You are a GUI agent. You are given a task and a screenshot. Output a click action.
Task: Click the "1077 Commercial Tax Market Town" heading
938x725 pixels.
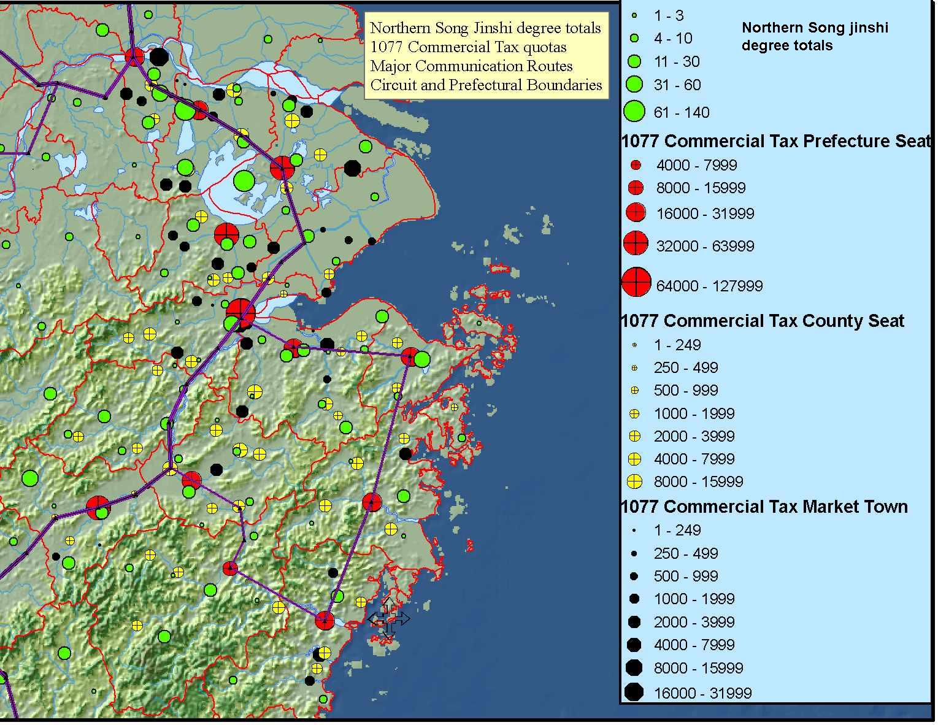pyautogui.click(x=764, y=507)
